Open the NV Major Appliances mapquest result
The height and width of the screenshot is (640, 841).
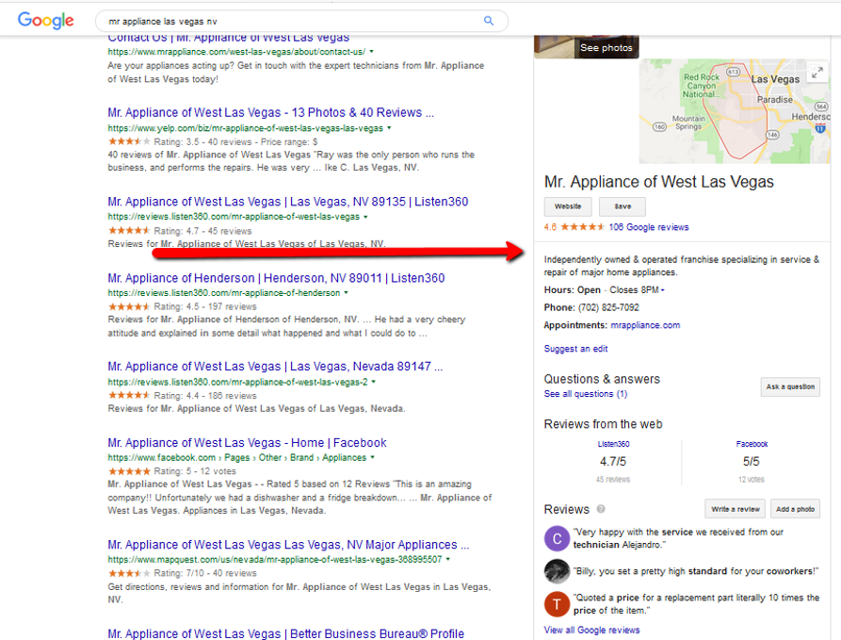[x=288, y=545]
